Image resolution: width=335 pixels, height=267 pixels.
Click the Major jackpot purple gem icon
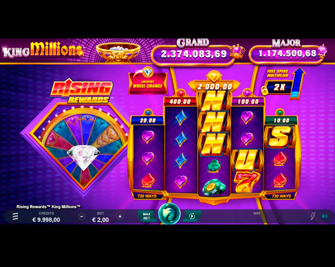click(x=323, y=52)
